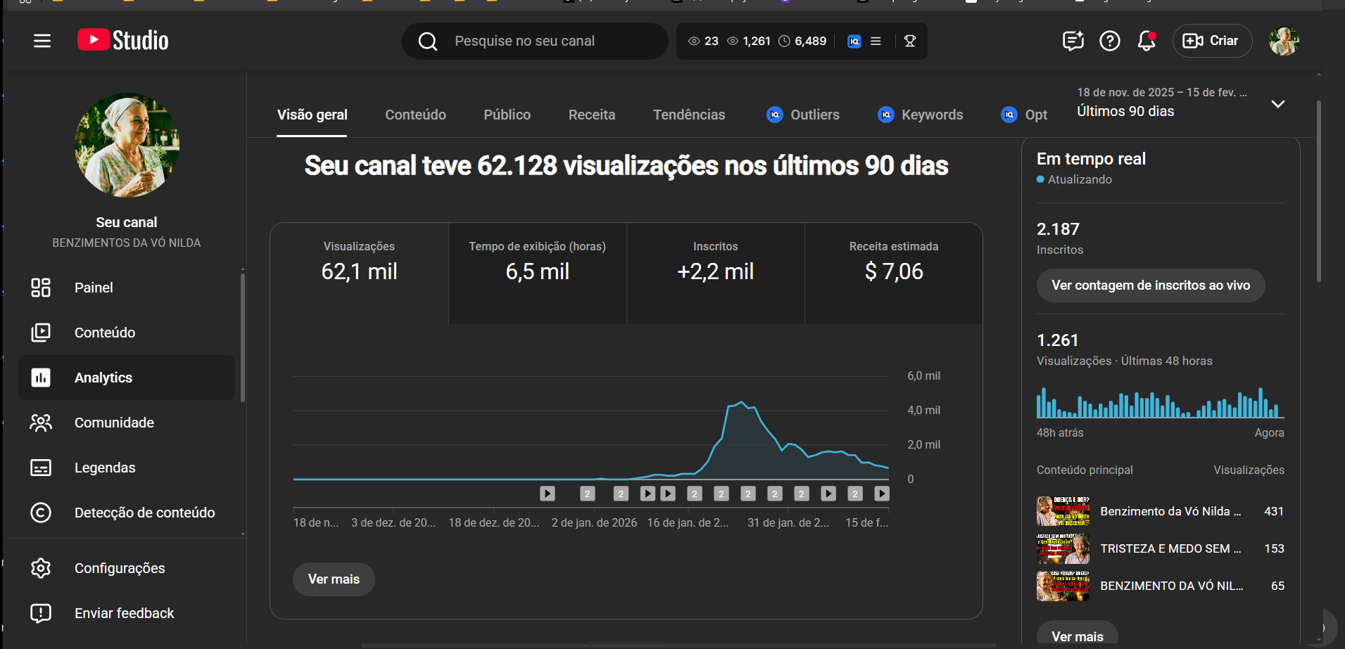Select the Inscritos metric card
The image size is (1345, 649).
click(715, 274)
